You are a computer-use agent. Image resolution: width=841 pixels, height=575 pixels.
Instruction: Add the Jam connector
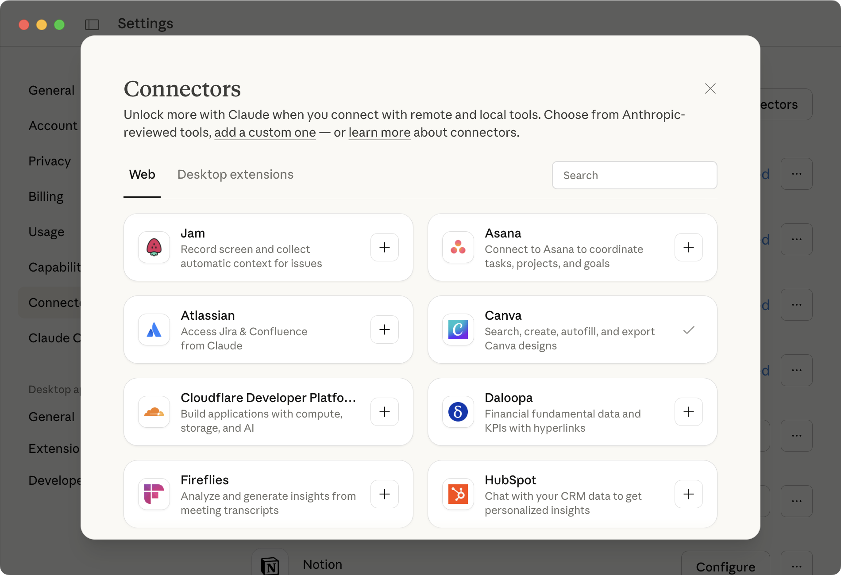point(384,247)
